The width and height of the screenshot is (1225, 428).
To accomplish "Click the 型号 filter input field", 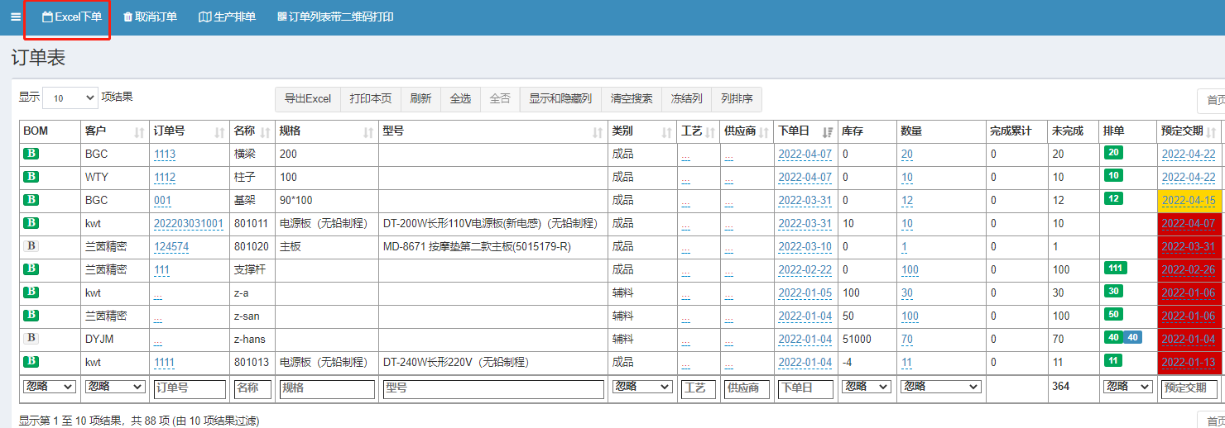I will click(x=492, y=388).
